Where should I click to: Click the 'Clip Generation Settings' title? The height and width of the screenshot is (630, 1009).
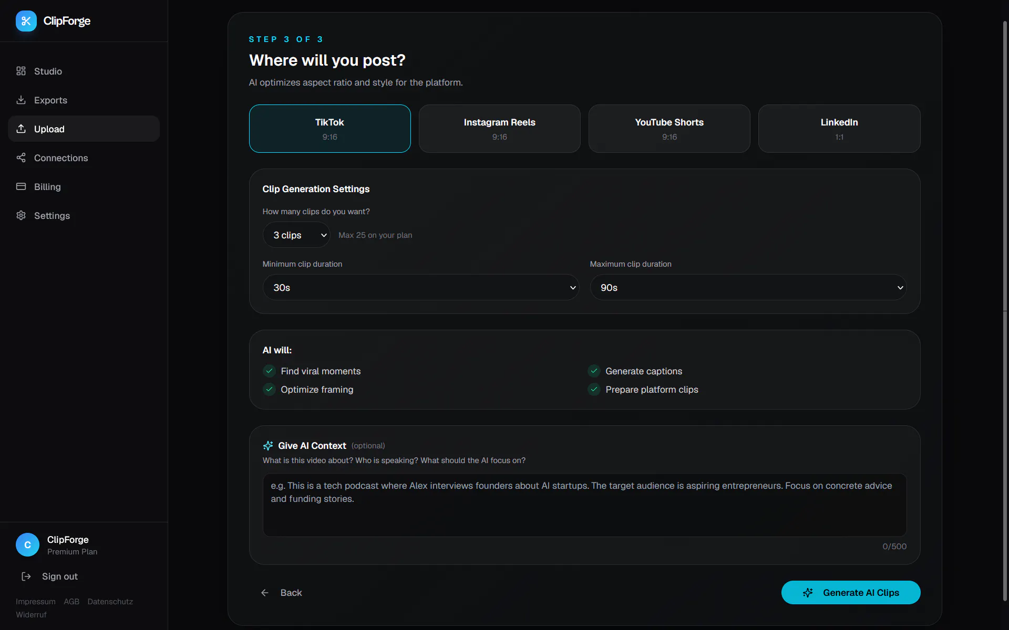coord(316,189)
